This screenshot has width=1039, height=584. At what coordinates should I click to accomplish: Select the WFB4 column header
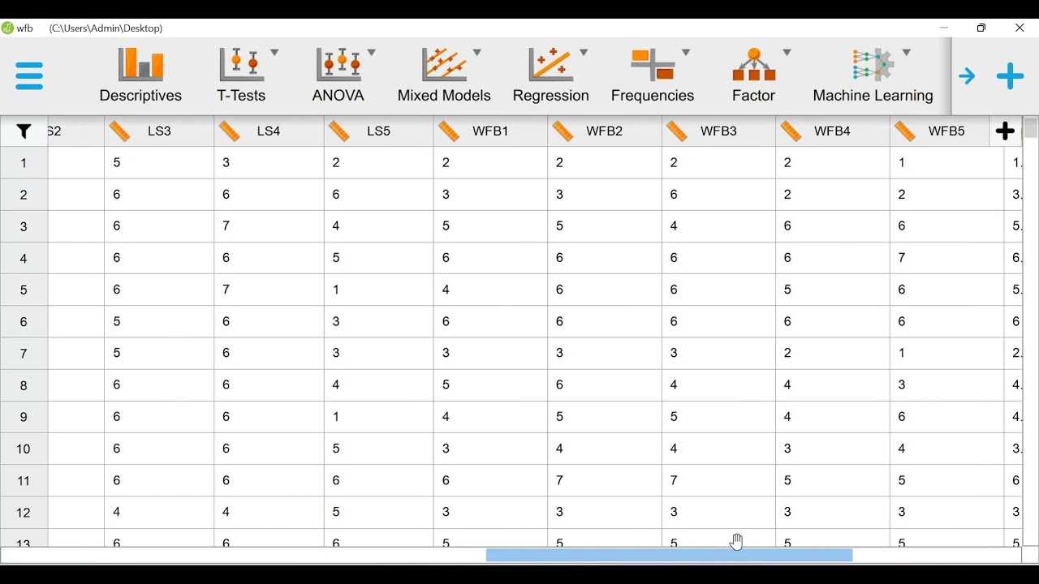(832, 131)
